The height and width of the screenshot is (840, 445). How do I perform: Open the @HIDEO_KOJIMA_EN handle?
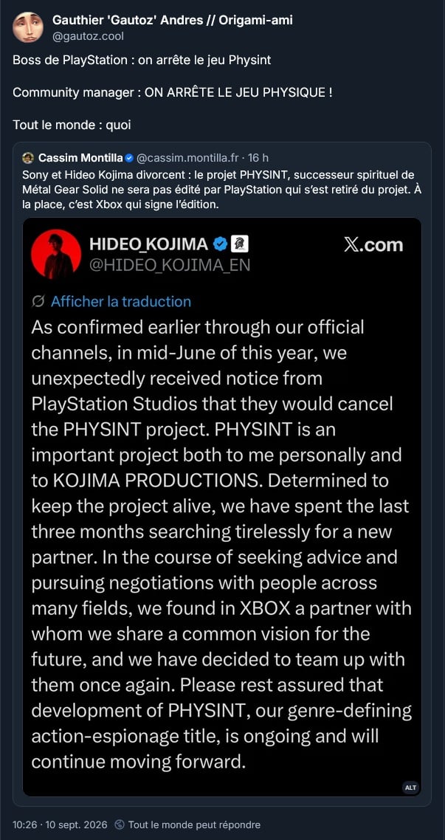(x=169, y=266)
